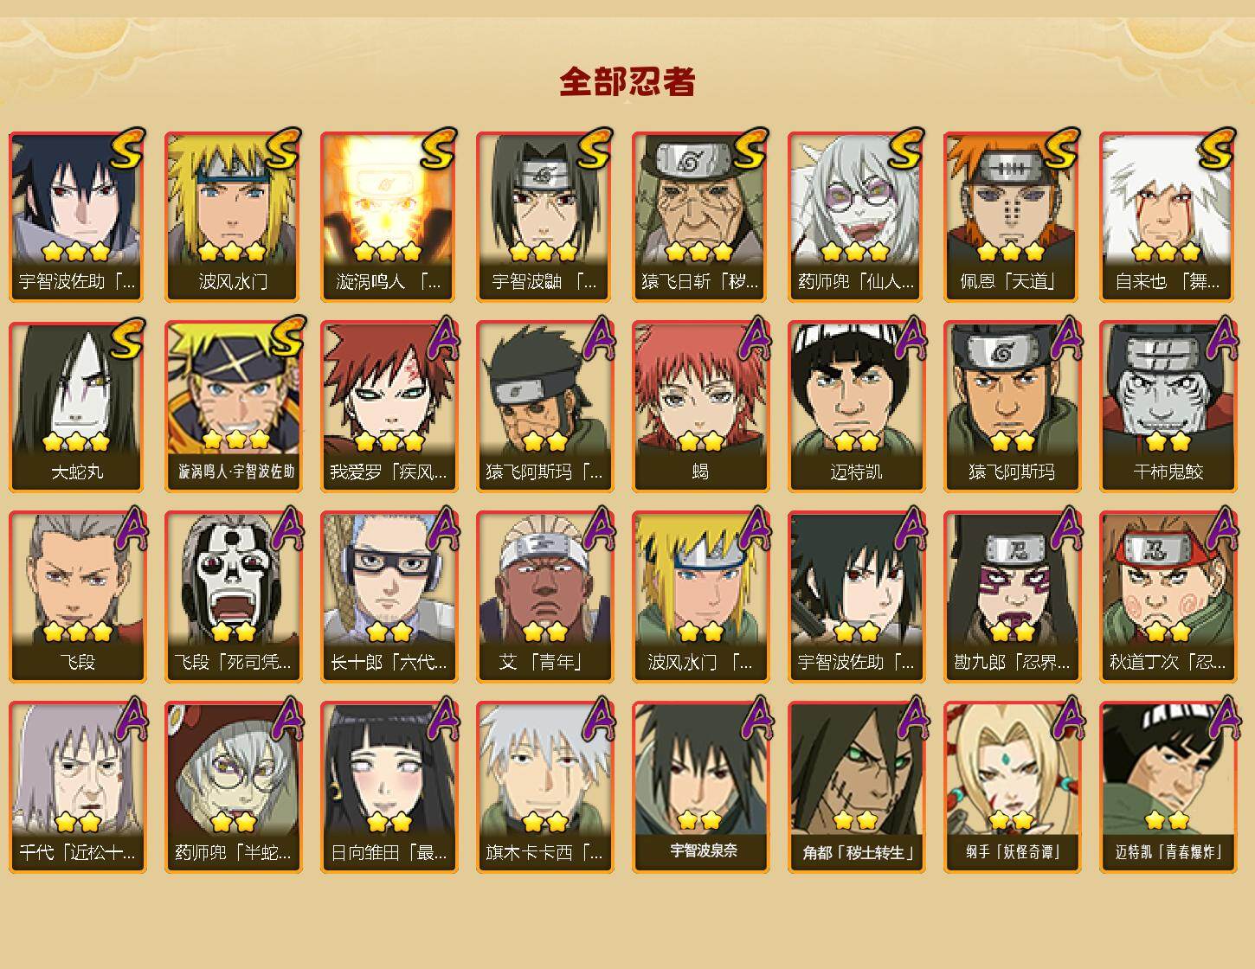Pick the 飞段 three-star ninja card
Viewport: 1255px width, 969px height.
click(77, 597)
